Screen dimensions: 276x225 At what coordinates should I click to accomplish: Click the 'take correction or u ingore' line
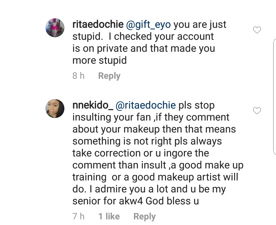pos(141,153)
